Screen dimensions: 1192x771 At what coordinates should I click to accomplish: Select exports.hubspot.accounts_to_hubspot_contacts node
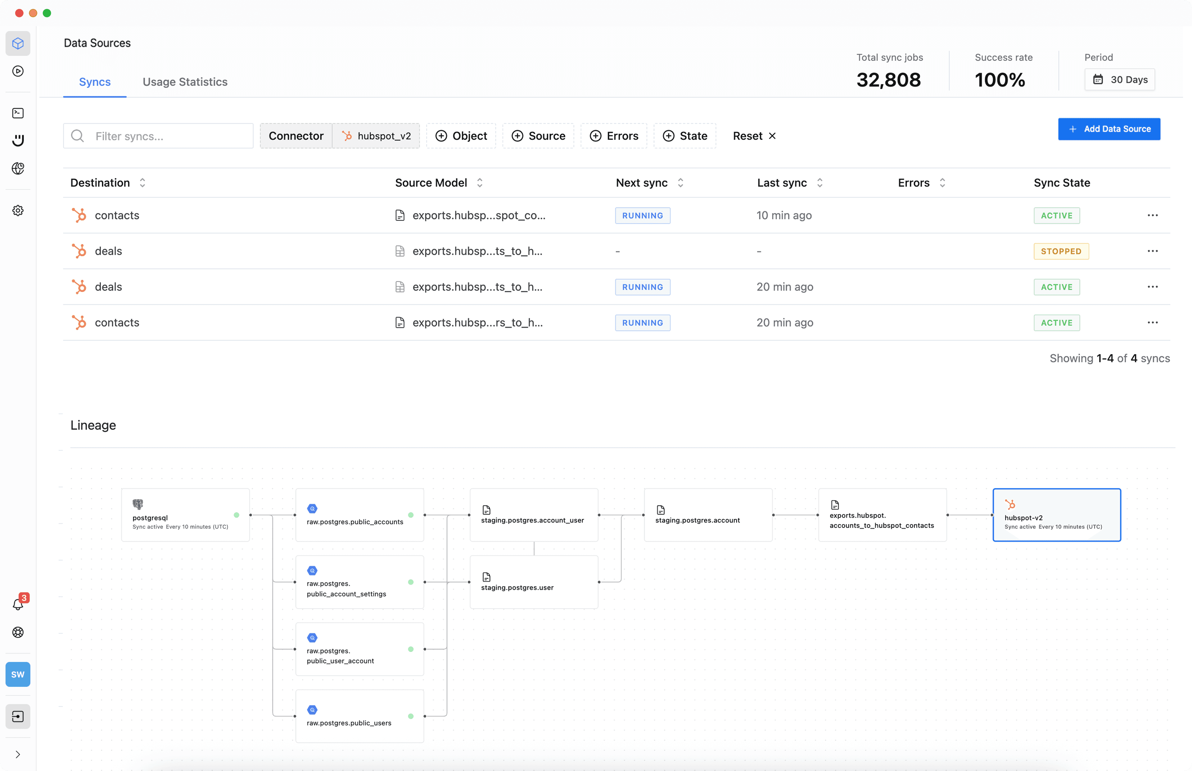[883, 515]
